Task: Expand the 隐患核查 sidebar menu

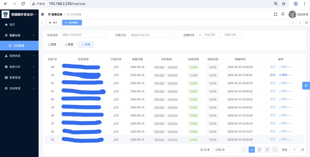Action: point(19,56)
